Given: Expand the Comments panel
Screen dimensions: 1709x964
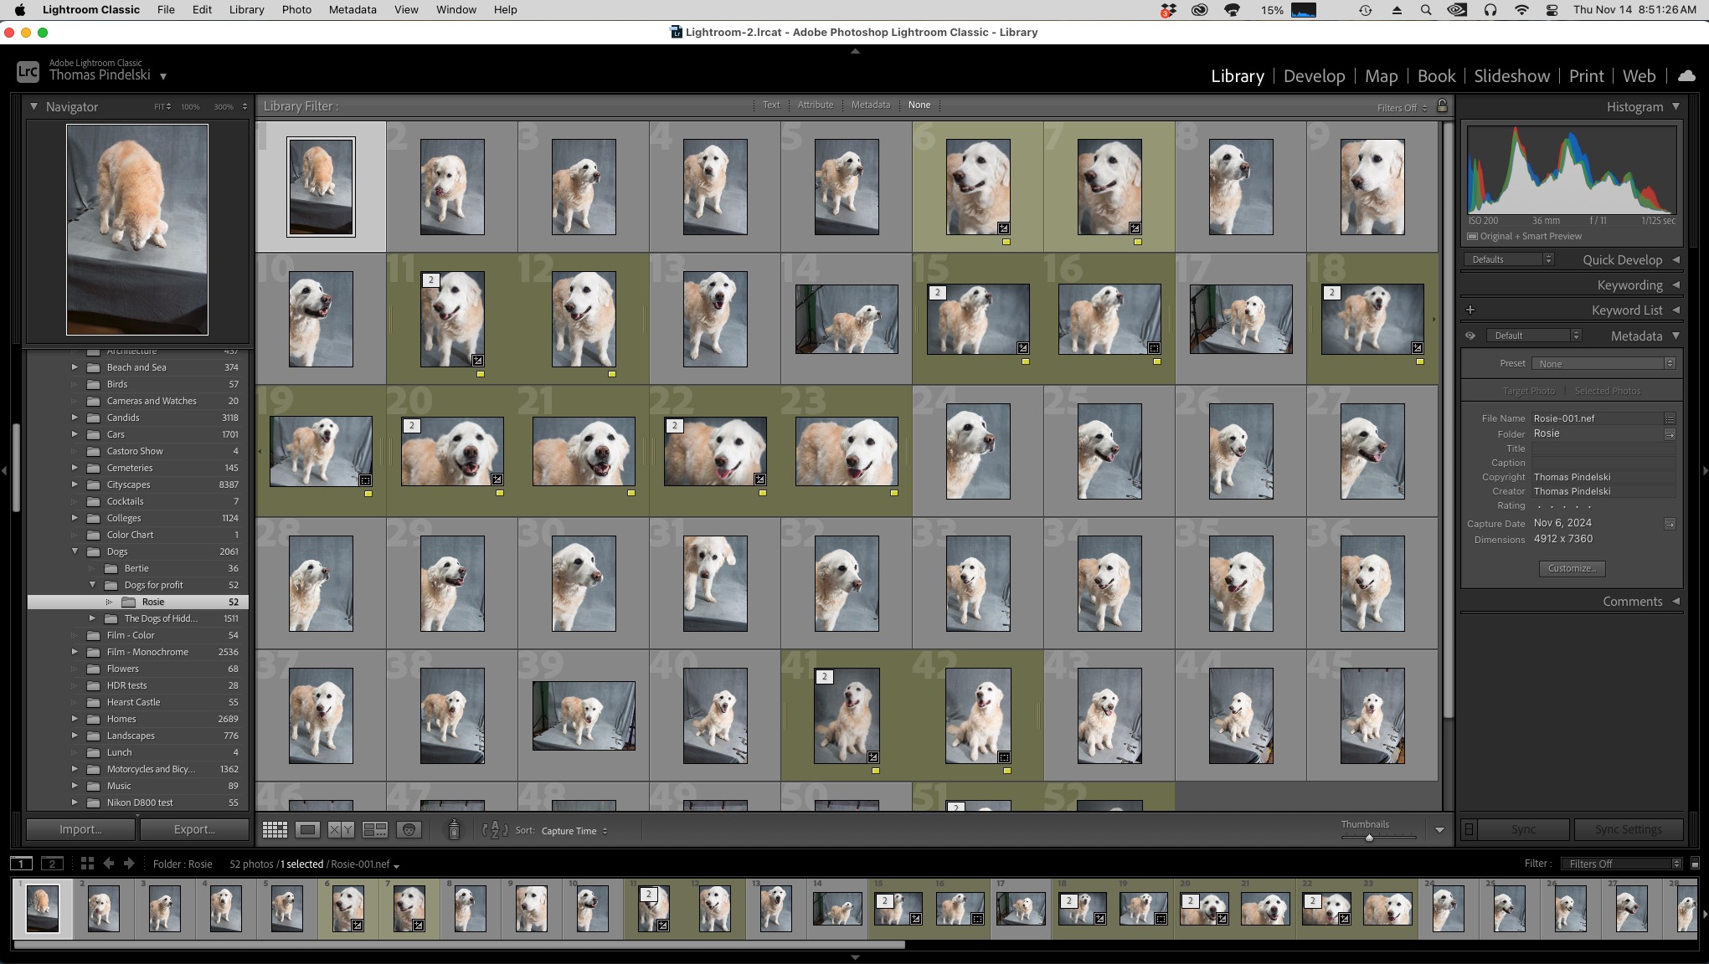Looking at the screenshot, I should (x=1676, y=602).
